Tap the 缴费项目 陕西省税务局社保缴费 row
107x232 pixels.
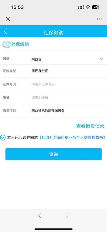[53, 111]
